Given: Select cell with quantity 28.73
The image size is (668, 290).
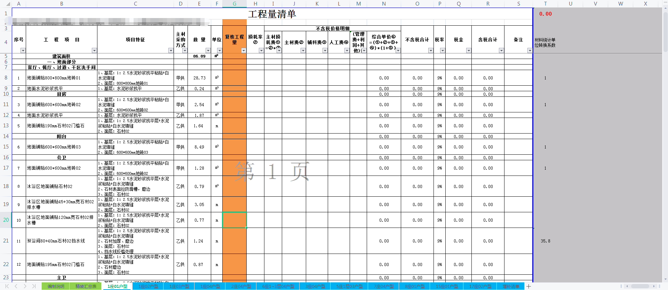Looking at the screenshot, I should (x=199, y=78).
